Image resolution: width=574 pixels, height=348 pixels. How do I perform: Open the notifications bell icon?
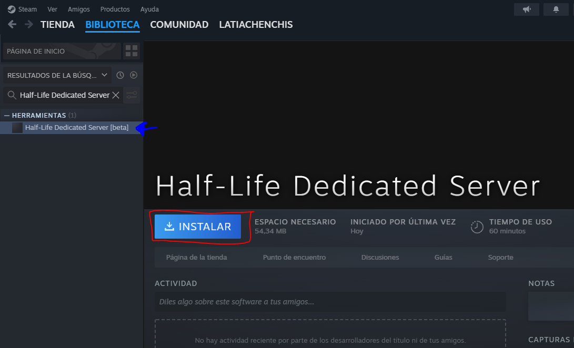point(556,9)
